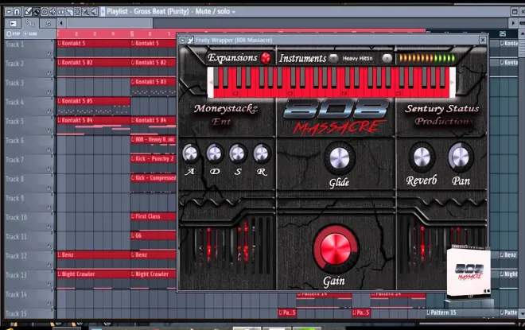Click the Reverb knob
The image size is (525, 330).
click(422, 157)
